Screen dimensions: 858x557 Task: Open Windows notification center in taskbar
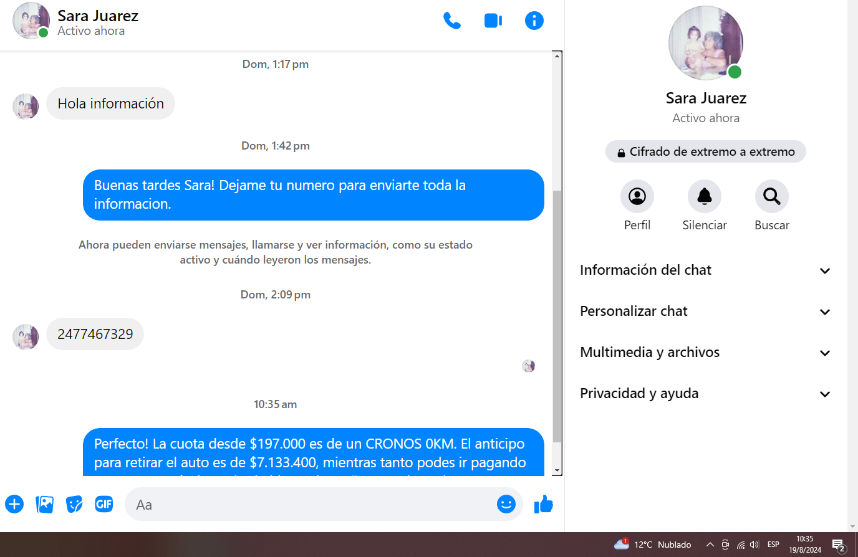(x=839, y=545)
